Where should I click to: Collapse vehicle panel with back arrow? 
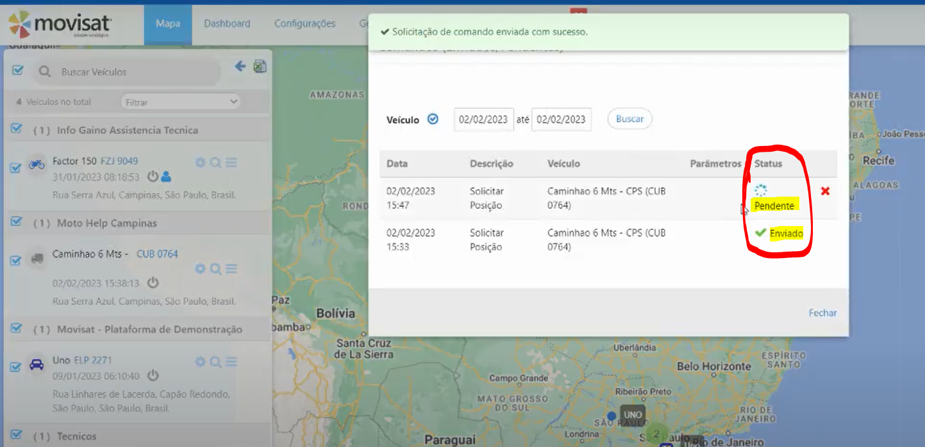[x=240, y=66]
